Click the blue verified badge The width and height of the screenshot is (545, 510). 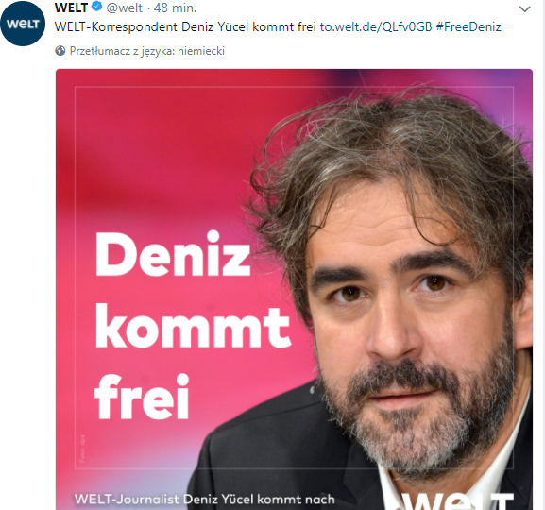click(x=97, y=7)
